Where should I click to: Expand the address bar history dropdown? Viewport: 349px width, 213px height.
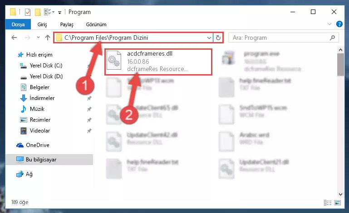pyautogui.click(x=209, y=38)
